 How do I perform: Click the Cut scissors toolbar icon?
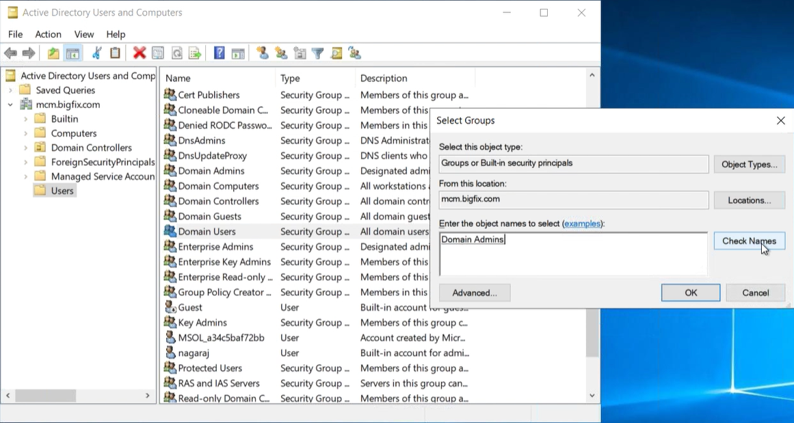(x=96, y=53)
